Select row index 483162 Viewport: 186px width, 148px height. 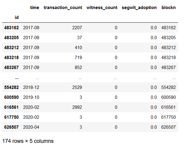[x=11, y=28]
